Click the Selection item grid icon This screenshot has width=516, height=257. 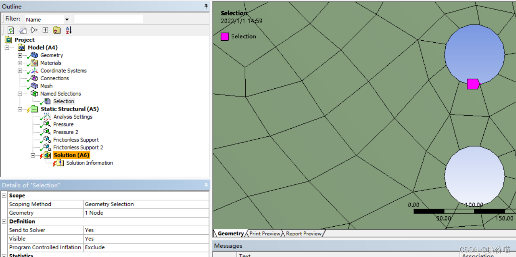tap(47, 101)
